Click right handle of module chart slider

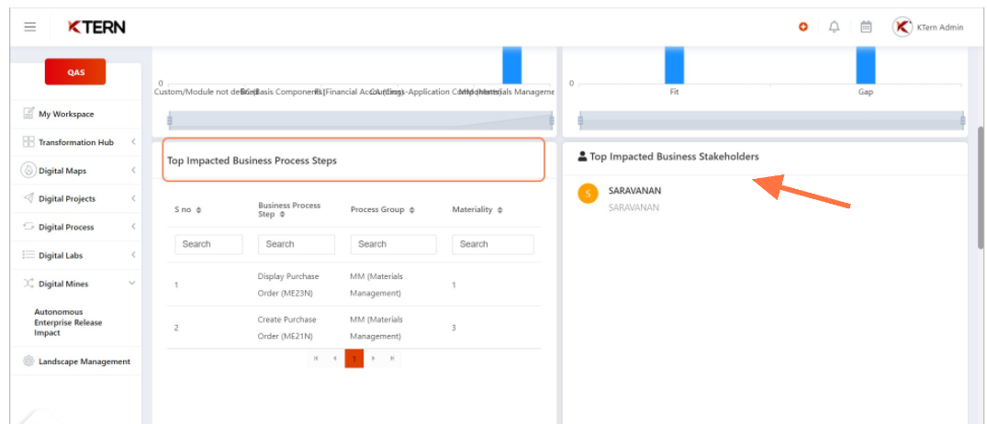point(552,120)
